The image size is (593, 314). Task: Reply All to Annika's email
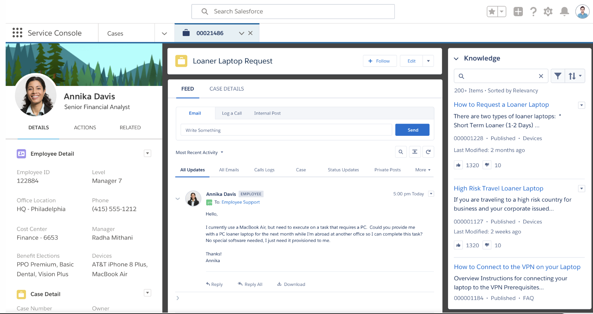pyautogui.click(x=250, y=284)
